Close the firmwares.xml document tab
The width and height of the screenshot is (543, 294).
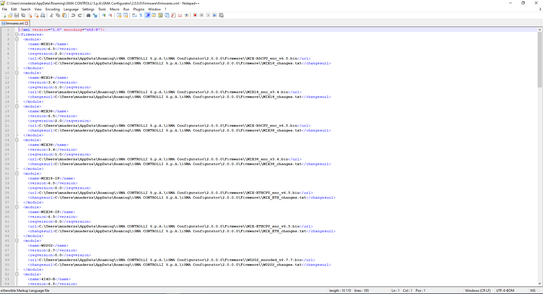26,23
